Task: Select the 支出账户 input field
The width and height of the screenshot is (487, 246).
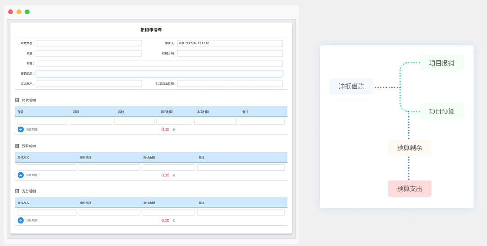Action: [x=89, y=84]
